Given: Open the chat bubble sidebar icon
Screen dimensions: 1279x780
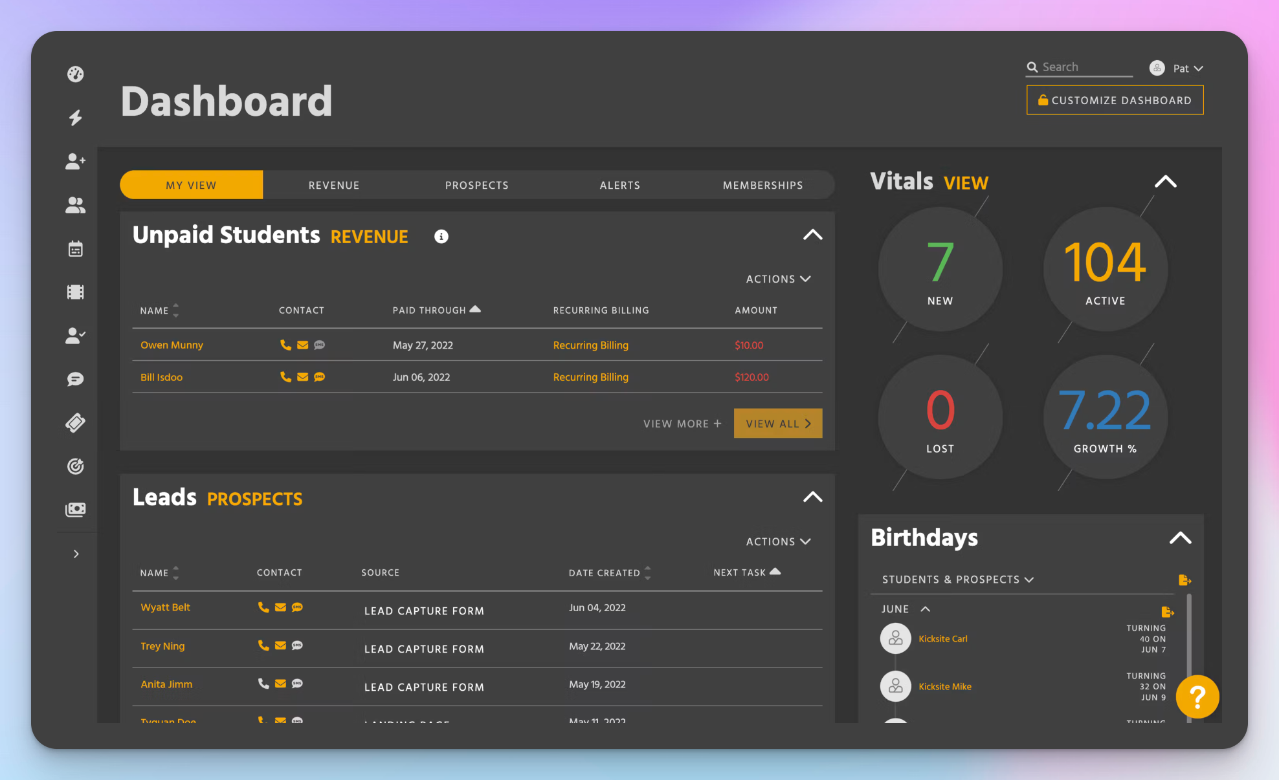Looking at the screenshot, I should pyautogui.click(x=76, y=379).
